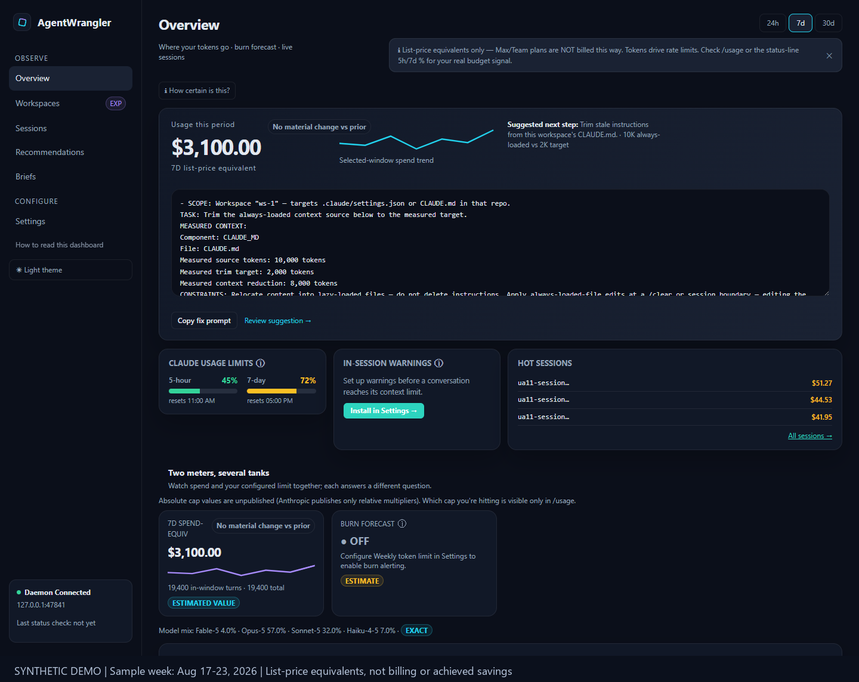This screenshot has height=682, width=859.
Task: Open Sessions in the sidebar
Action: [x=70, y=128]
